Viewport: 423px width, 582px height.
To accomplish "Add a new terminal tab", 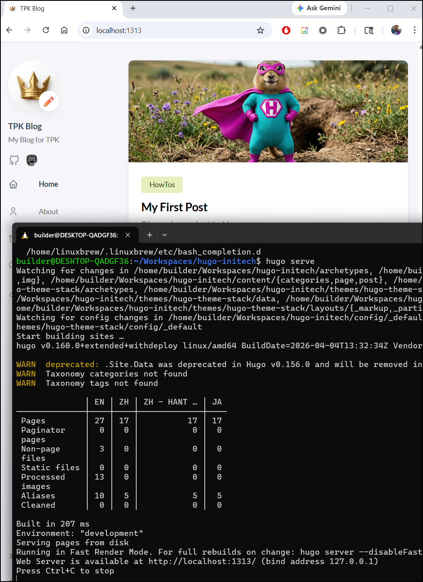I will pos(150,235).
